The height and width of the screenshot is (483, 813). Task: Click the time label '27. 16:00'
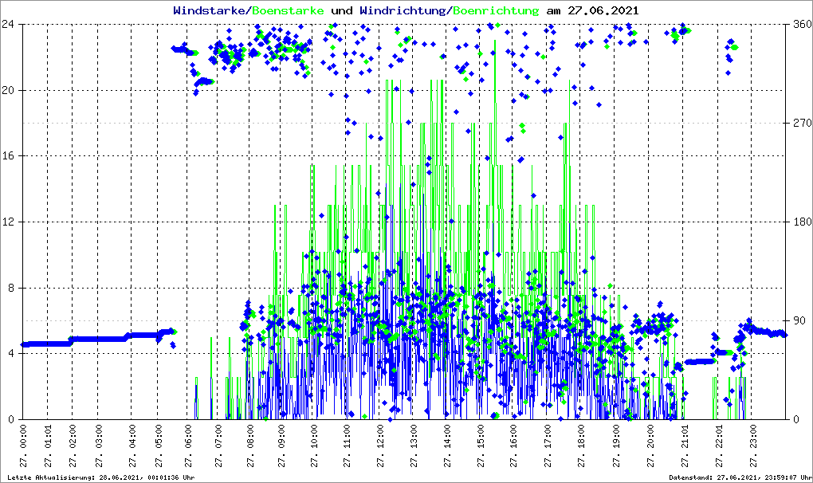point(513,446)
